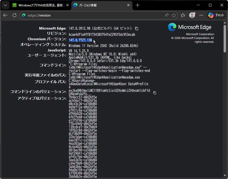Maximize the Edge window
Image resolution: width=228 pixels, height=179 pixels.
click(x=210, y=5)
